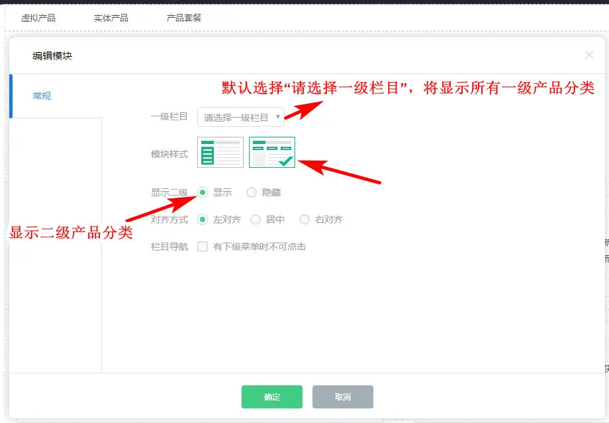609x423 pixels.
Task: Open the 实体产品 tab
Action: (x=111, y=18)
